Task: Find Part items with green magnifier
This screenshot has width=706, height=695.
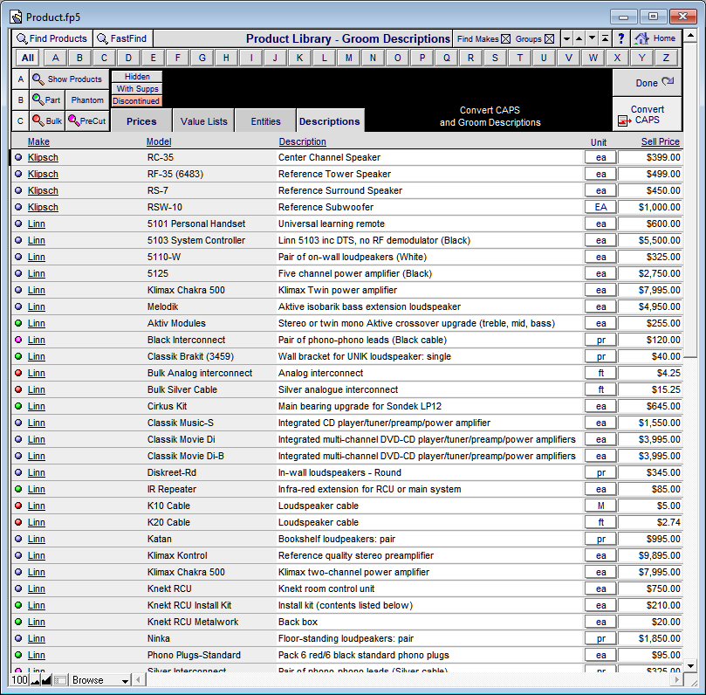Action: [x=47, y=100]
